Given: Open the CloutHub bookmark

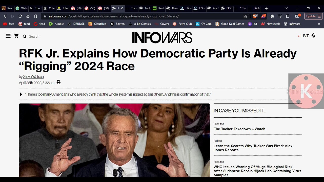Looking at the screenshot, I should point(97,24).
